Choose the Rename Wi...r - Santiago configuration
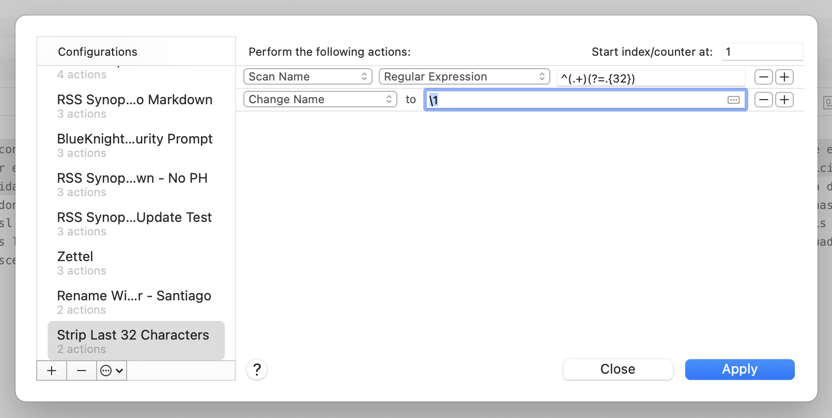The width and height of the screenshot is (832, 418). pos(135,302)
